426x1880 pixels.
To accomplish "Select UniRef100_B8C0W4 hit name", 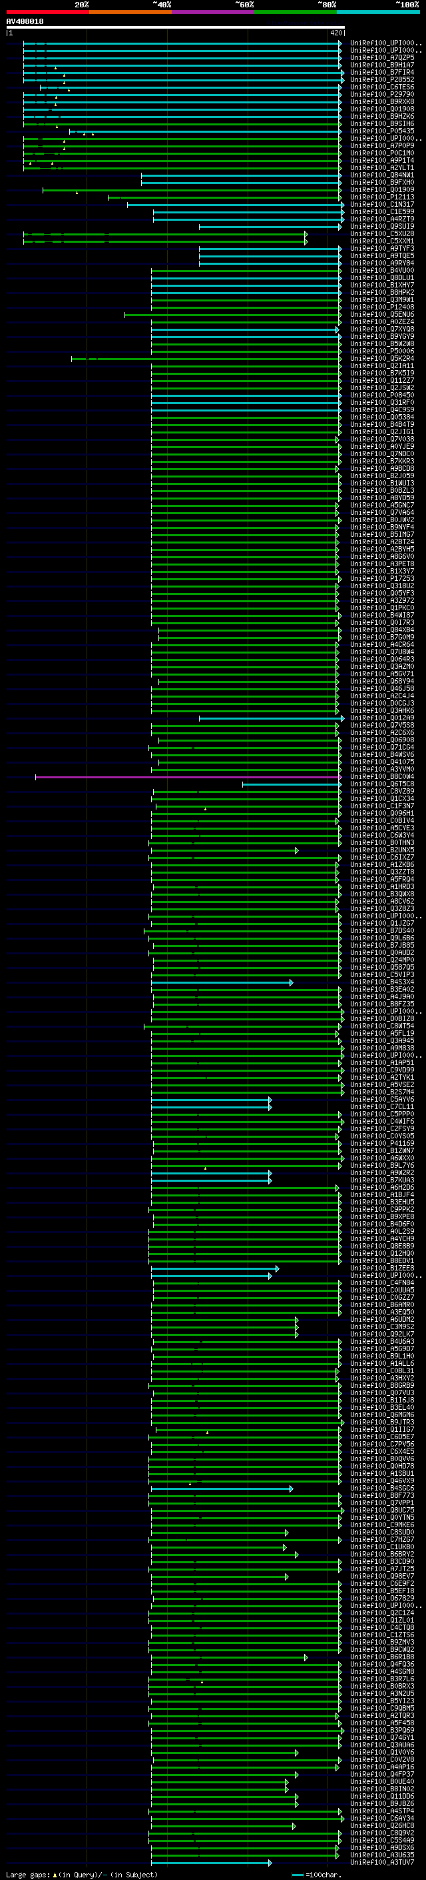I will [x=381, y=777].
